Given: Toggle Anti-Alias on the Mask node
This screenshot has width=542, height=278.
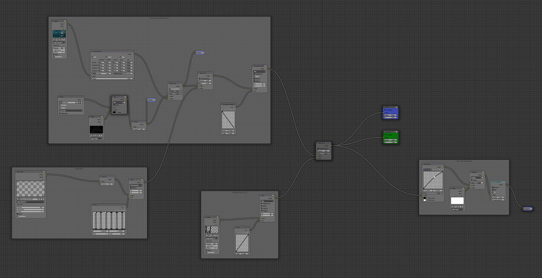Looking at the screenshot, I should [x=60, y=105].
